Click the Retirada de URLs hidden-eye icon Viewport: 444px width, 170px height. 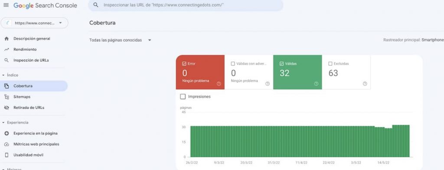coord(7,108)
